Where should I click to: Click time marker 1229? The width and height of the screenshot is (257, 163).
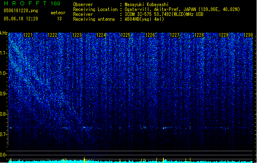[x=224, y=35]
